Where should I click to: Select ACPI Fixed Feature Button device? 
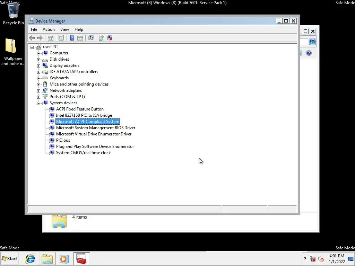[80, 109]
